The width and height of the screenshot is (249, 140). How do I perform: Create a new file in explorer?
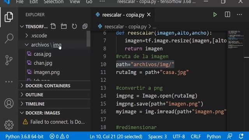53,26
